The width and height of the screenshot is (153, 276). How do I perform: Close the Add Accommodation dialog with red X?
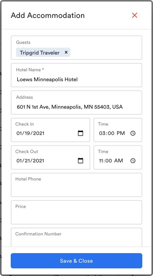(135, 15)
